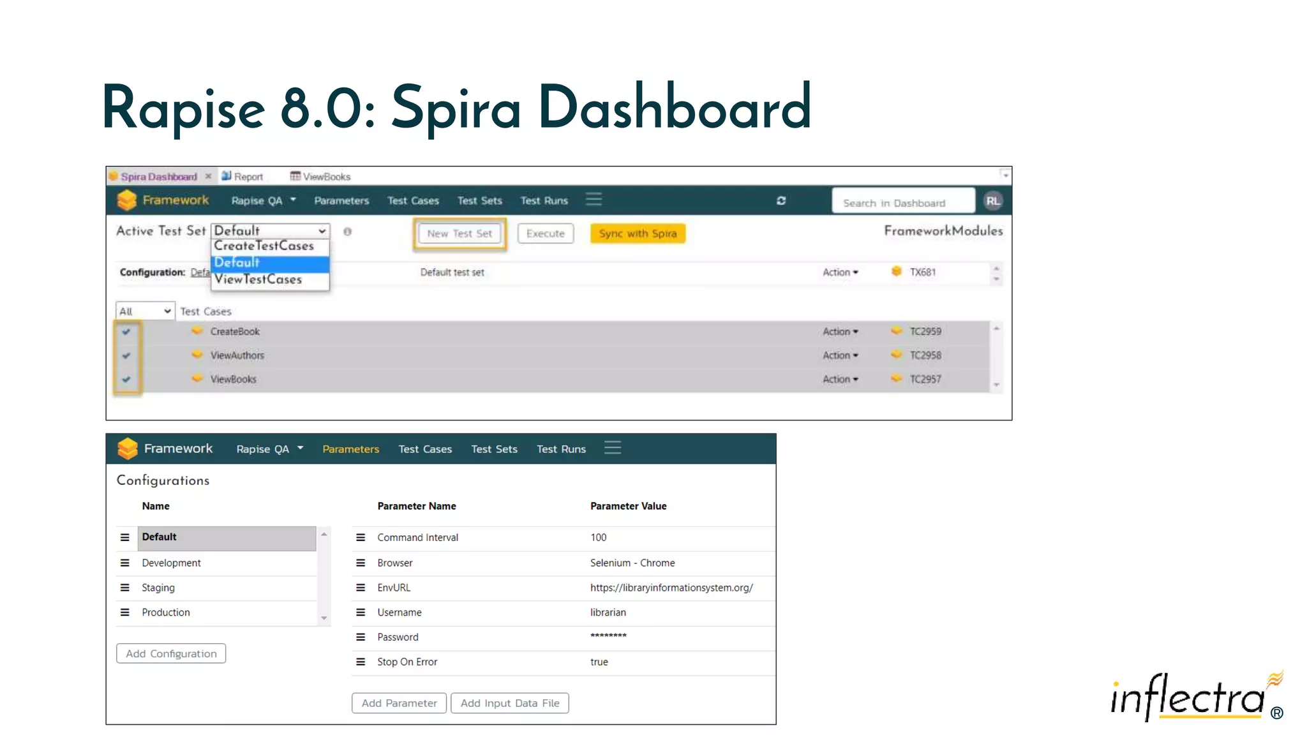Click Spira icon beside TC2957

pos(897,378)
